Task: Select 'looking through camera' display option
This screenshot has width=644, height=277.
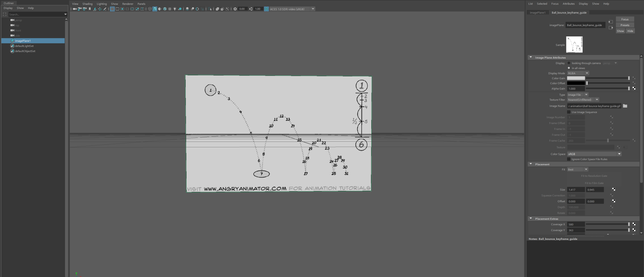Action: pyautogui.click(x=569, y=63)
